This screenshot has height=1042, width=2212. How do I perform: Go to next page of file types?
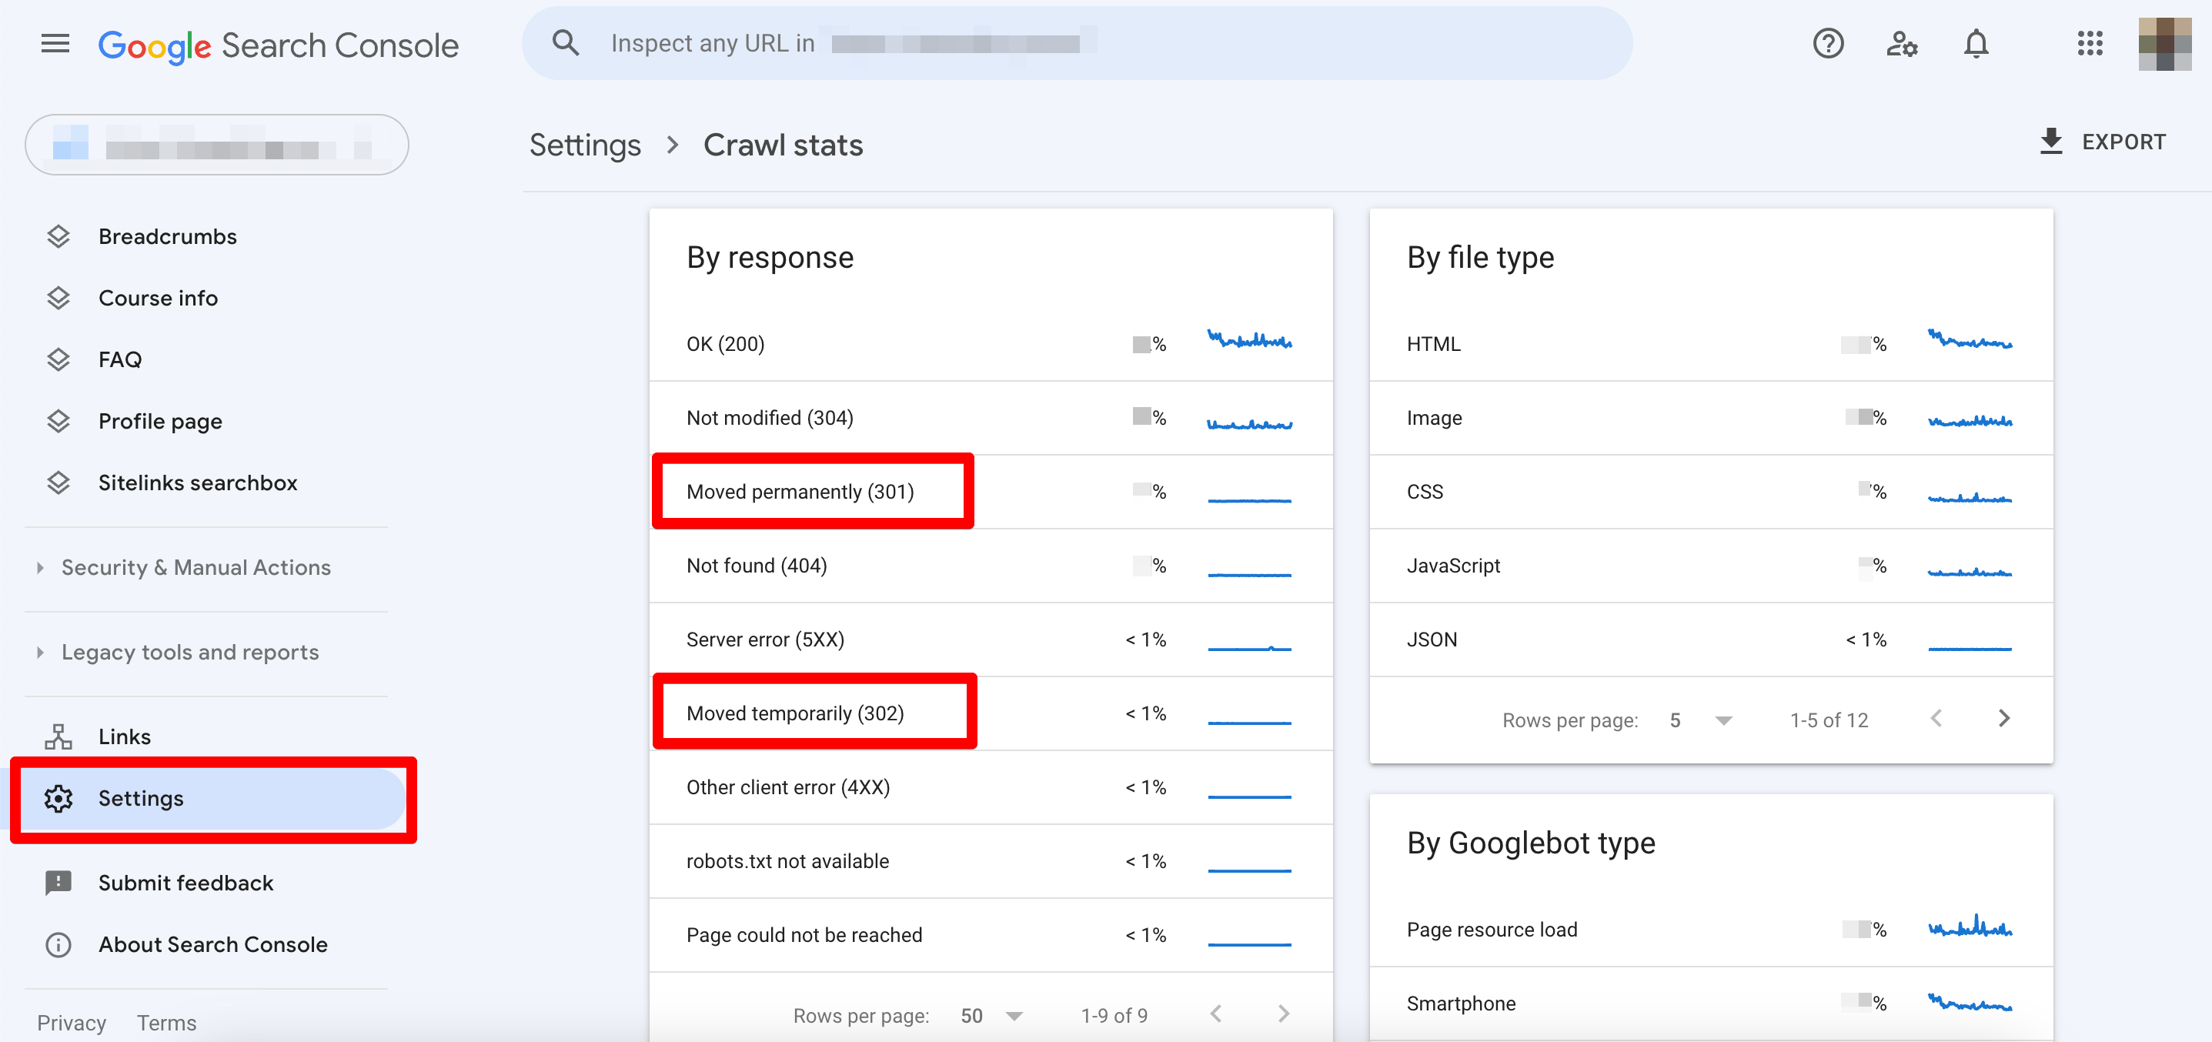[x=2005, y=719]
